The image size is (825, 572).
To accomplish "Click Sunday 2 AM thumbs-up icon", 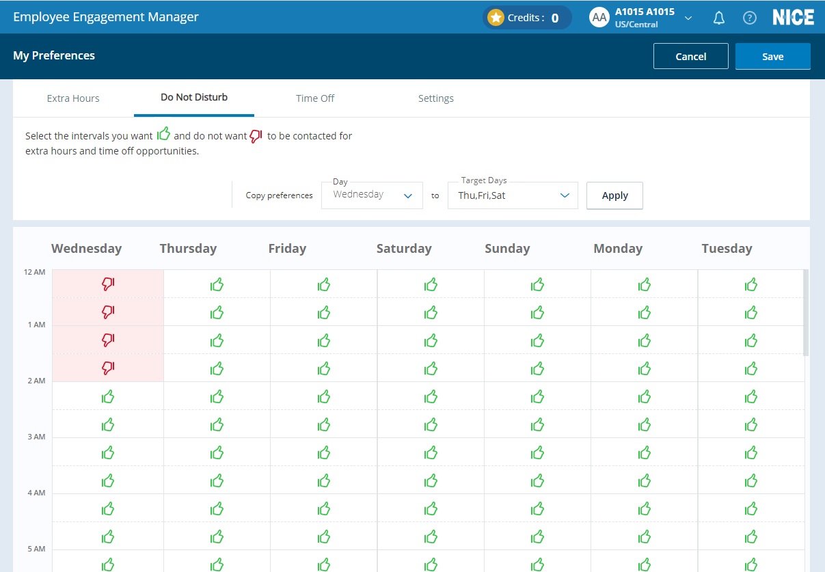I will click(537, 396).
